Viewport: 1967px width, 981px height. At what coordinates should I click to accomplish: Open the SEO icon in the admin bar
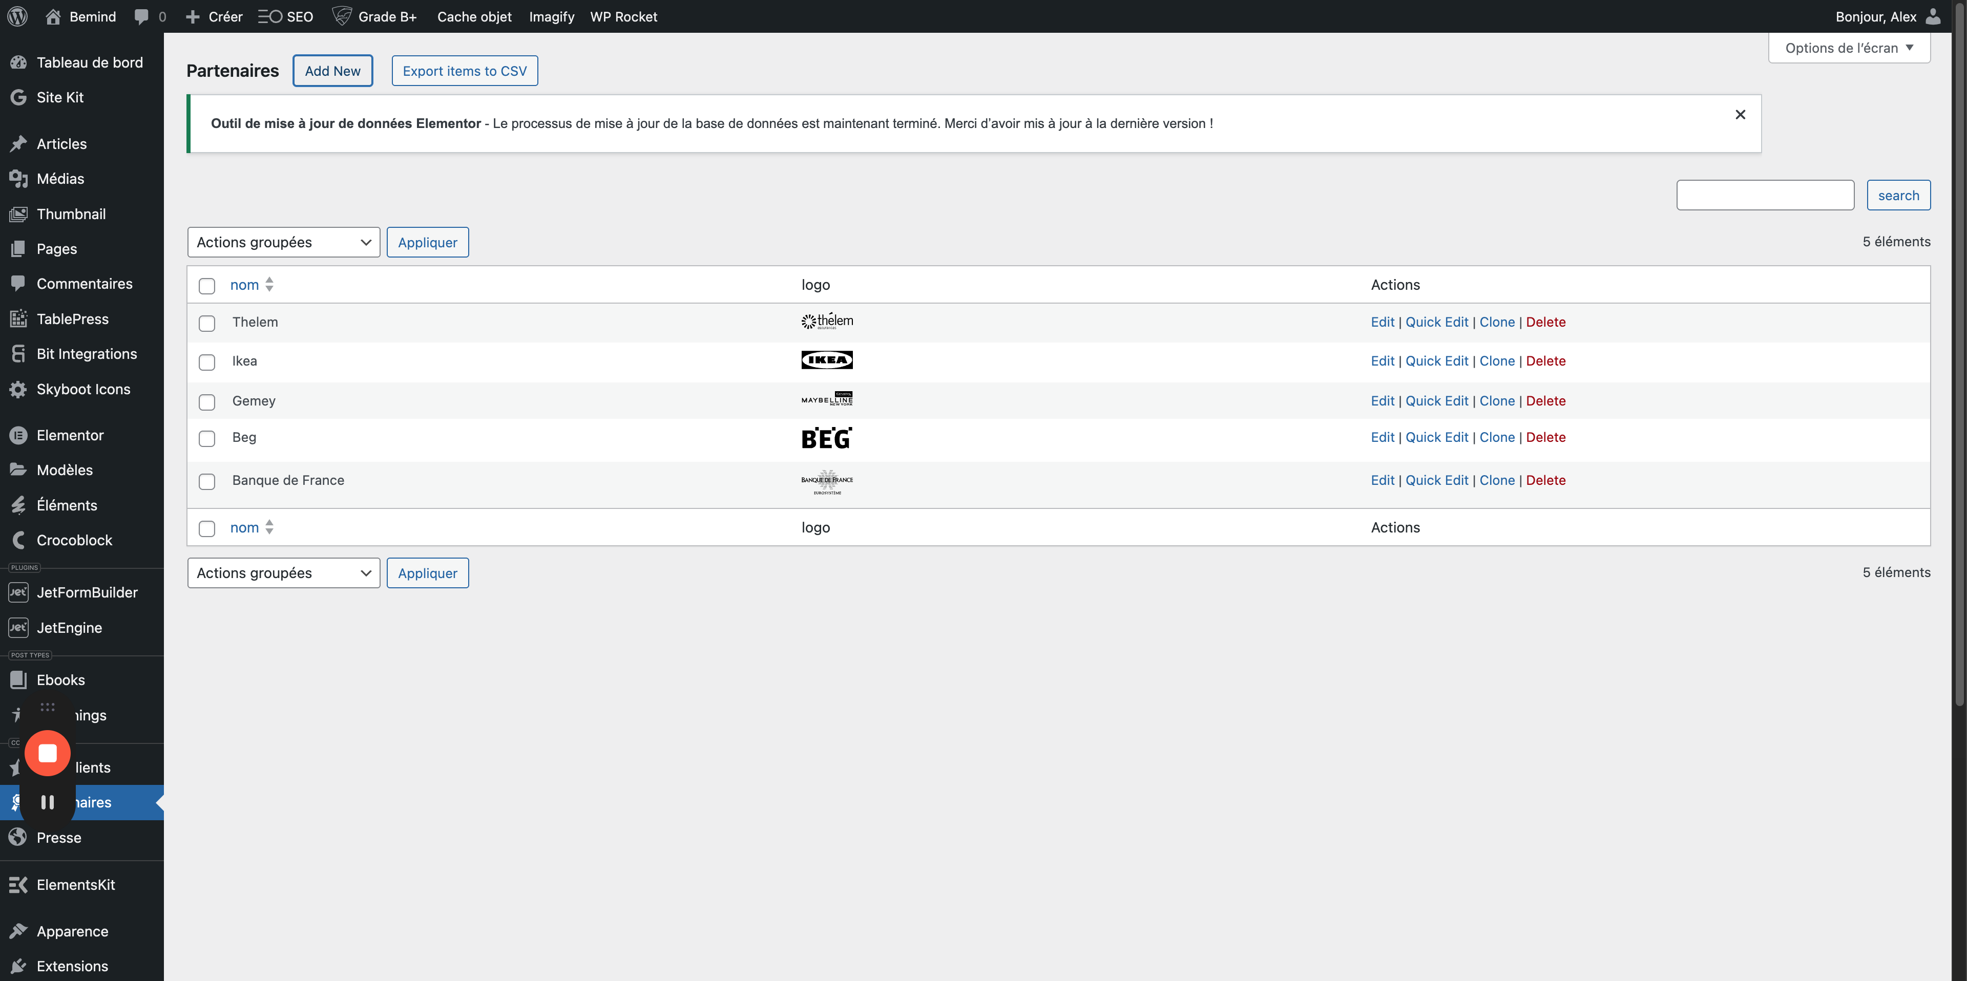[269, 17]
